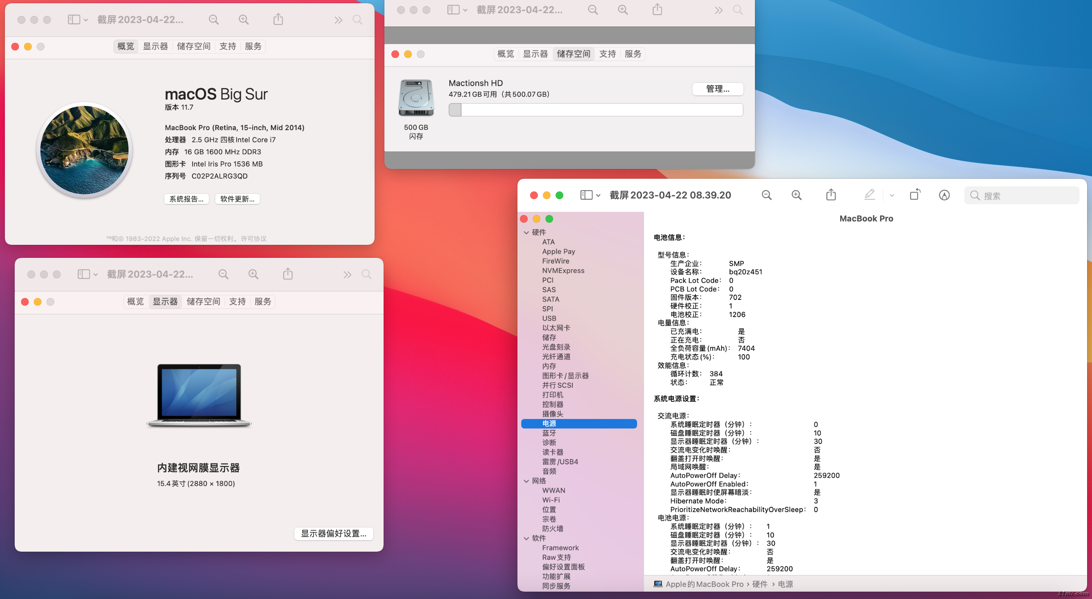Viewport: 1092px width, 599px height.
Task: Open search in the storage Preview window
Action: click(x=738, y=10)
